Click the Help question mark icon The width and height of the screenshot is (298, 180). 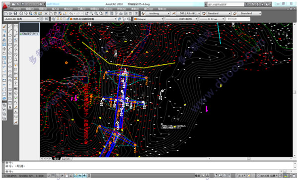pyautogui.click(x=136, y=13)
